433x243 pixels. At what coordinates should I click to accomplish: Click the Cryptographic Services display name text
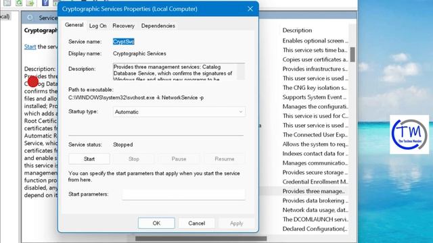tap(139, 53)
